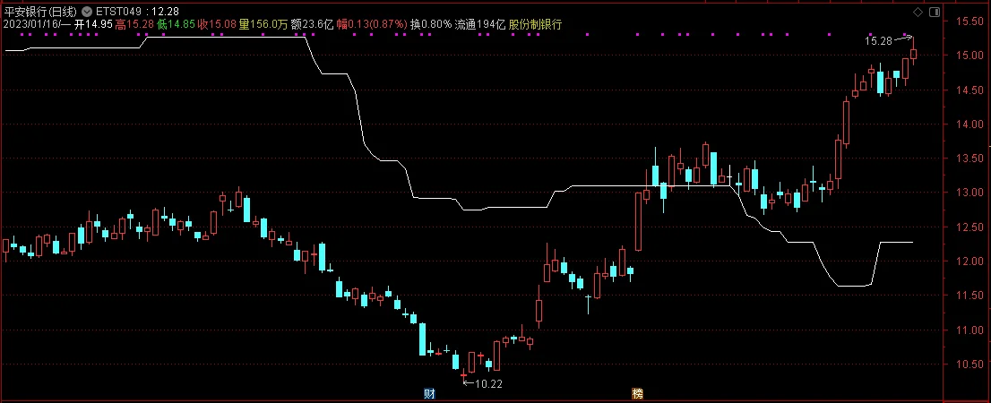This screenshot has height=403, width=991.
Task: Open the 财 marker below the chart
Action: coord(429,394)
